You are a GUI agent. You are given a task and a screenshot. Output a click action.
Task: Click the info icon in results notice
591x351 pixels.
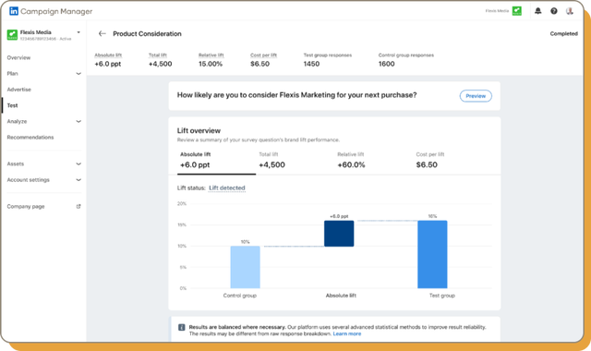pyautogui.click(x=181, y=327)
